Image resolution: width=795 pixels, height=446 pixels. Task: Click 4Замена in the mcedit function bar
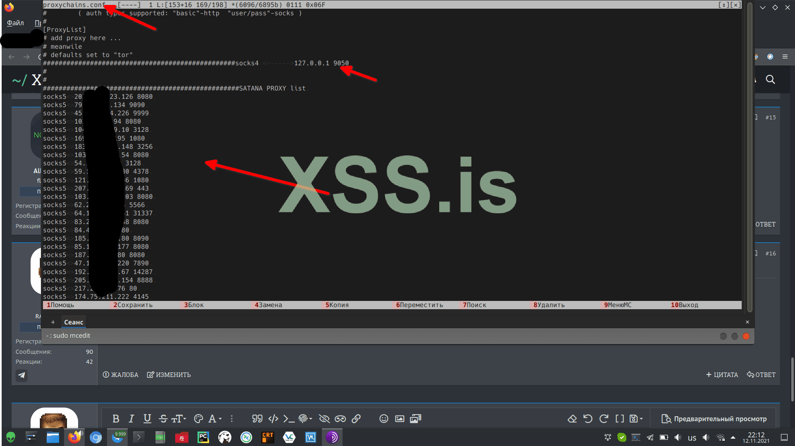269,305
